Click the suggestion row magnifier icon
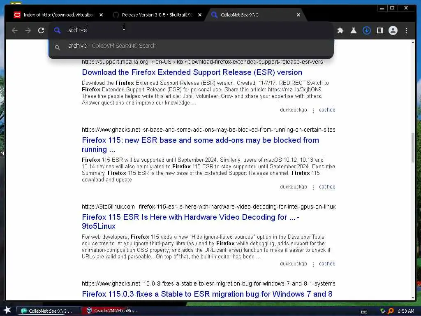 tap(57, 48)
